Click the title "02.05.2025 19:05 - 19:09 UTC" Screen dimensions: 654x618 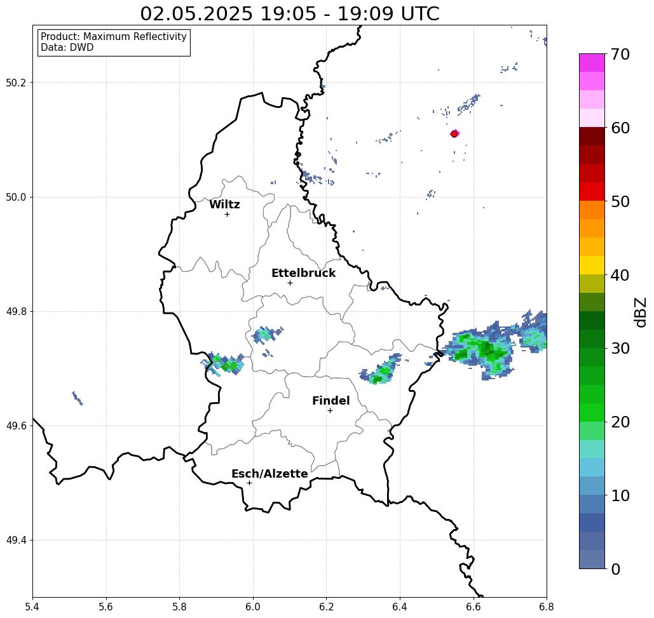coord(289,13)
